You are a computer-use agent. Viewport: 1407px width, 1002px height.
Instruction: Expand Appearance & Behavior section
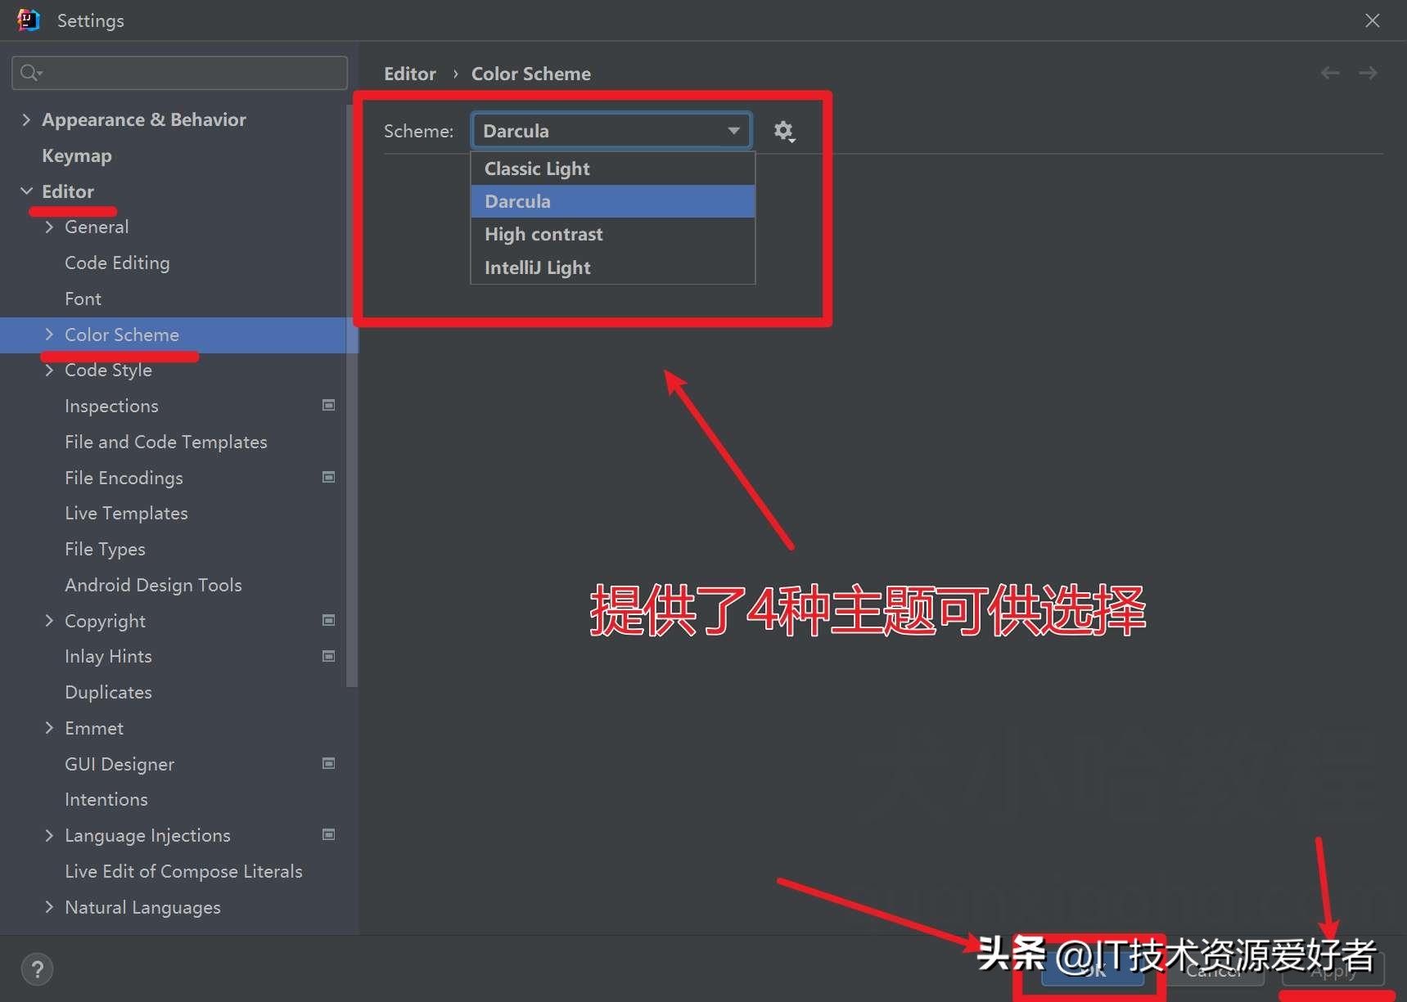click(x=26, y=119)
